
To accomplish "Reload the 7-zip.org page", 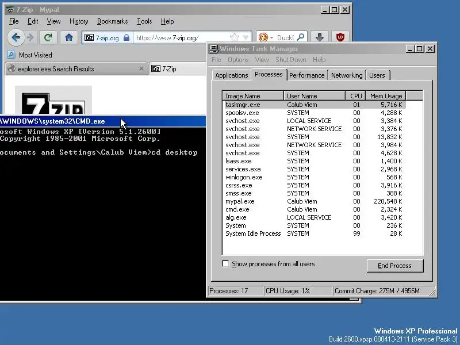I will coord(48,37).
